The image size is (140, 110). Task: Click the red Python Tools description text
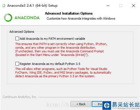(63, 72)
